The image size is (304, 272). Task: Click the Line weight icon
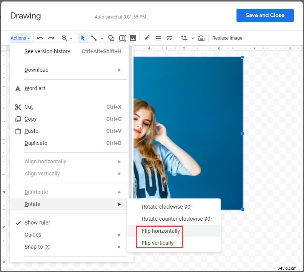tap(158, 38)
